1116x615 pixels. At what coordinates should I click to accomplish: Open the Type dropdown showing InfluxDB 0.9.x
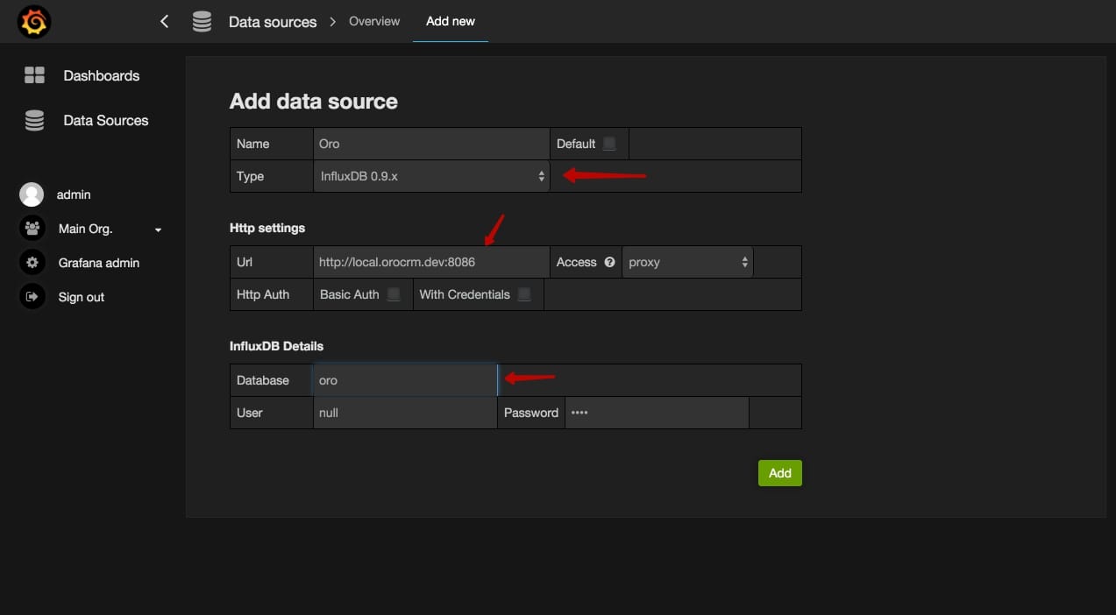431,176
